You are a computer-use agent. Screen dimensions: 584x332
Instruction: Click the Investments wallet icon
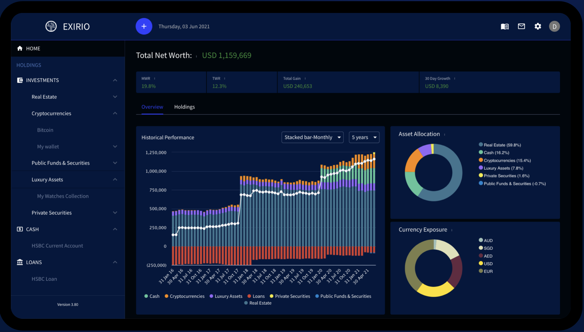click(x=20, y=80)
